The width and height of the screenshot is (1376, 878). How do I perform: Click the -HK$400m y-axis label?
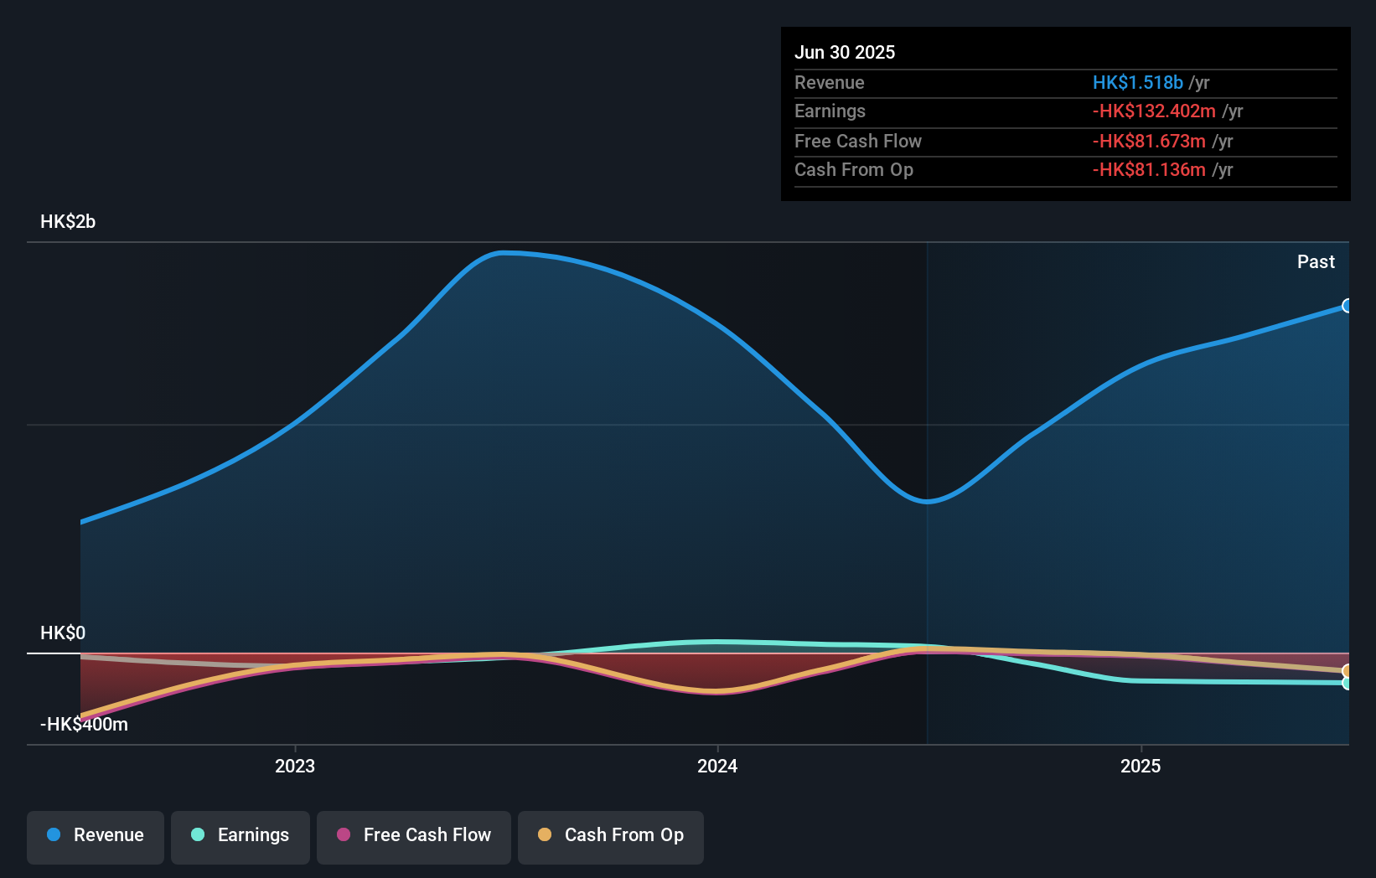84,725
